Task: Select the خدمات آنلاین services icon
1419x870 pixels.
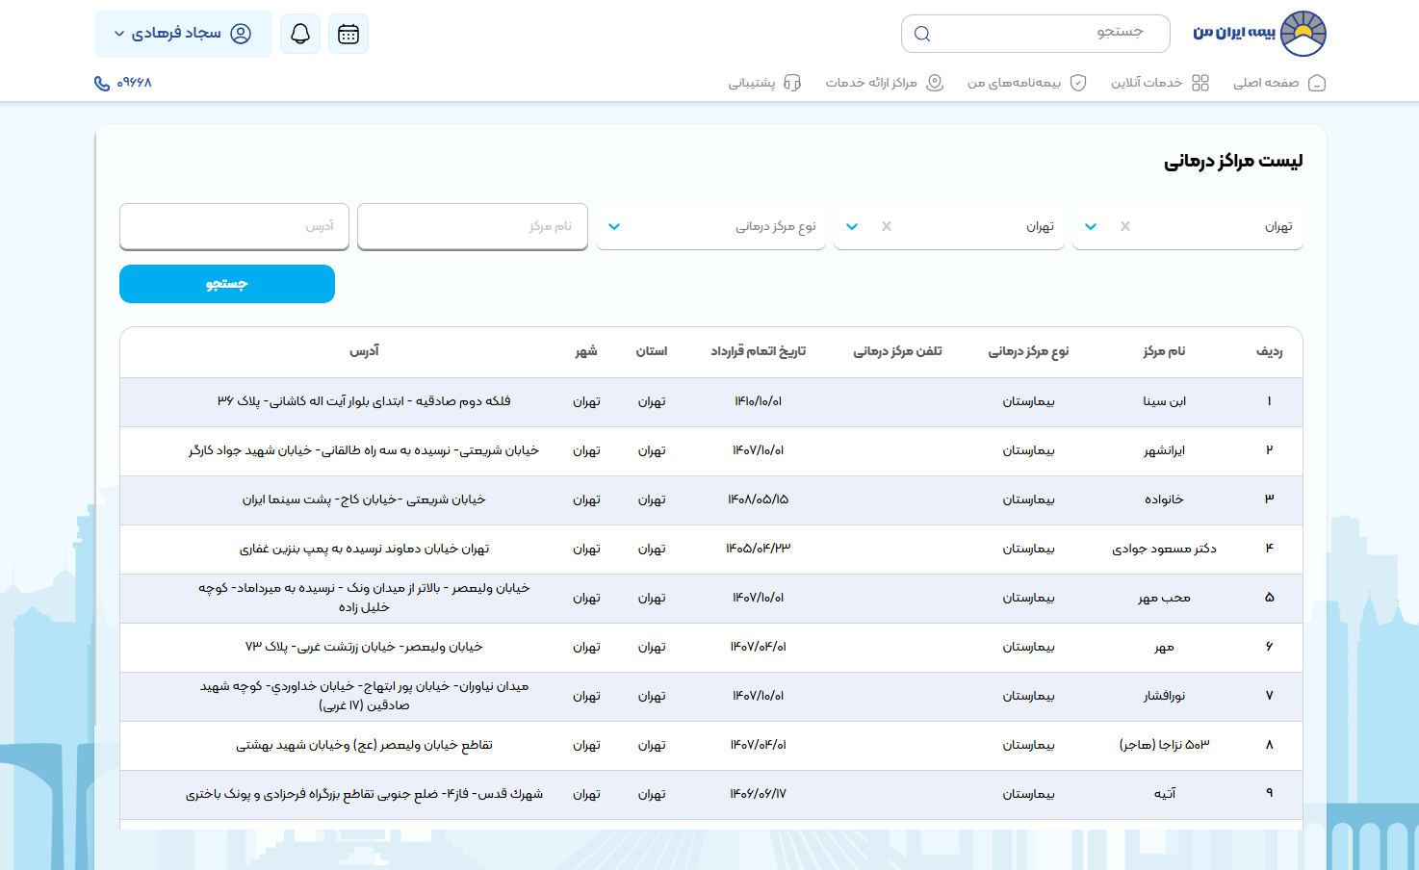Action: coord(1200,83)
